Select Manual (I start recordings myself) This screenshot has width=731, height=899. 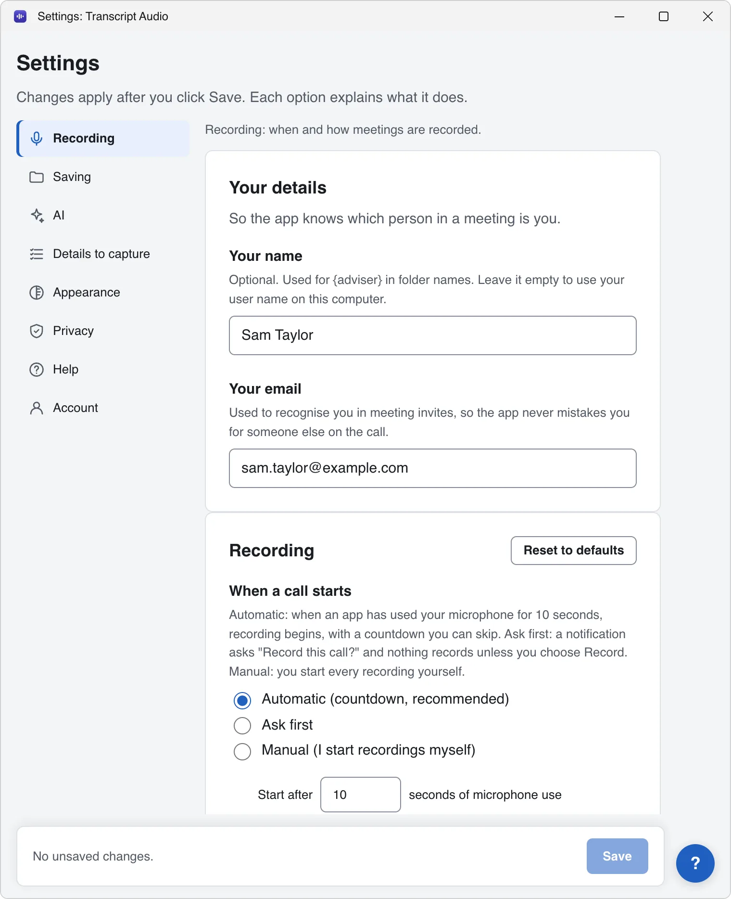coord(242,751)
